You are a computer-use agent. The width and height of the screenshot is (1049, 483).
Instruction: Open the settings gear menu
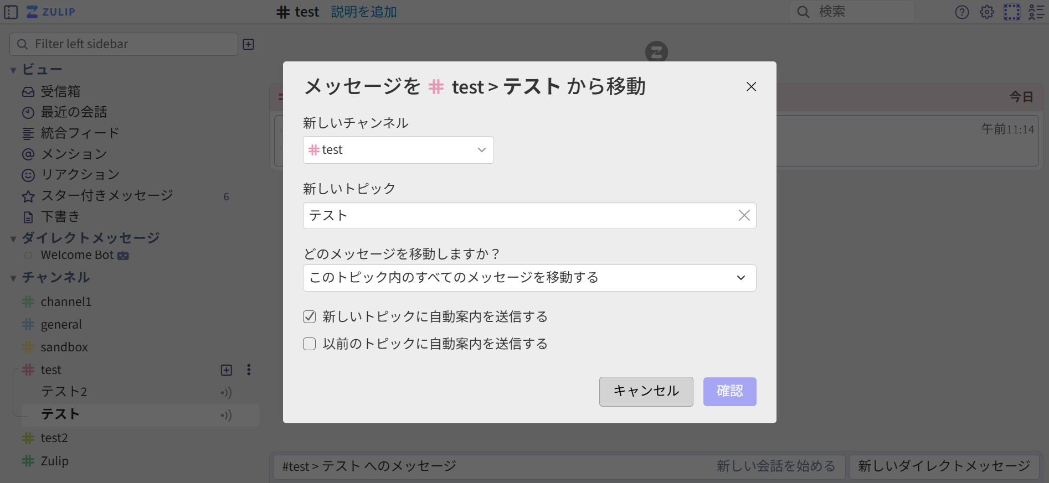[987, 12]
